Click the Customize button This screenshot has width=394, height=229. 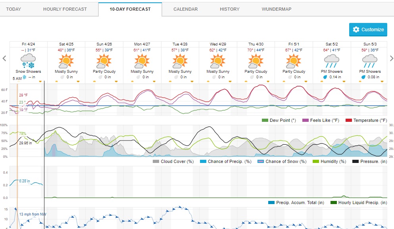point(368,30)
